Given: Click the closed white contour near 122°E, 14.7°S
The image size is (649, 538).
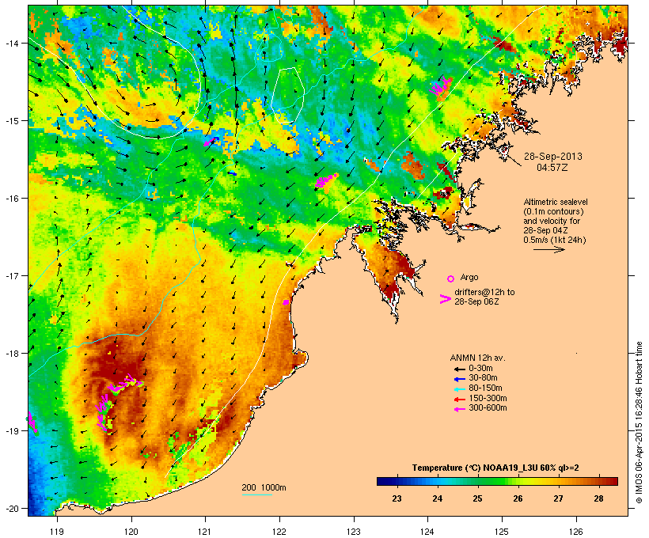Looking at the screenshot, I should [288, 96].
